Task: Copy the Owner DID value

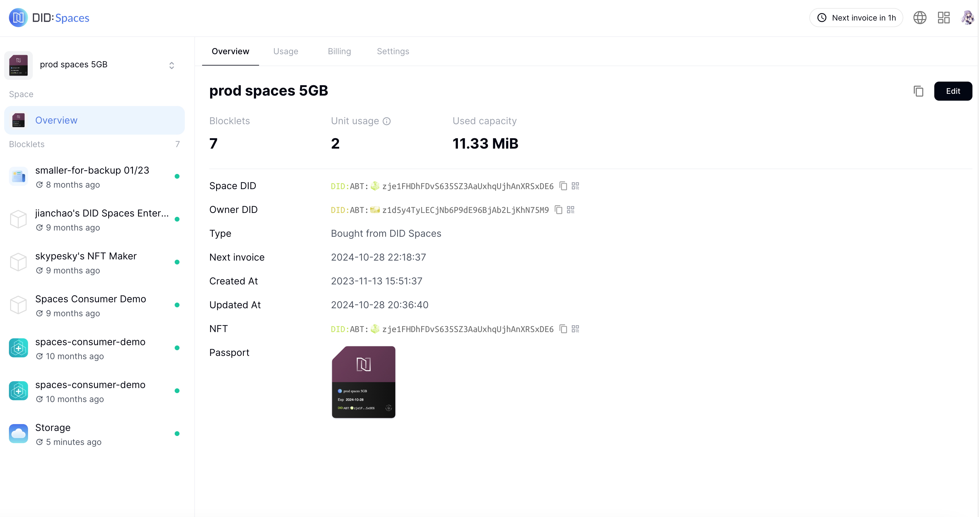Action: click(x=558, y=210)
